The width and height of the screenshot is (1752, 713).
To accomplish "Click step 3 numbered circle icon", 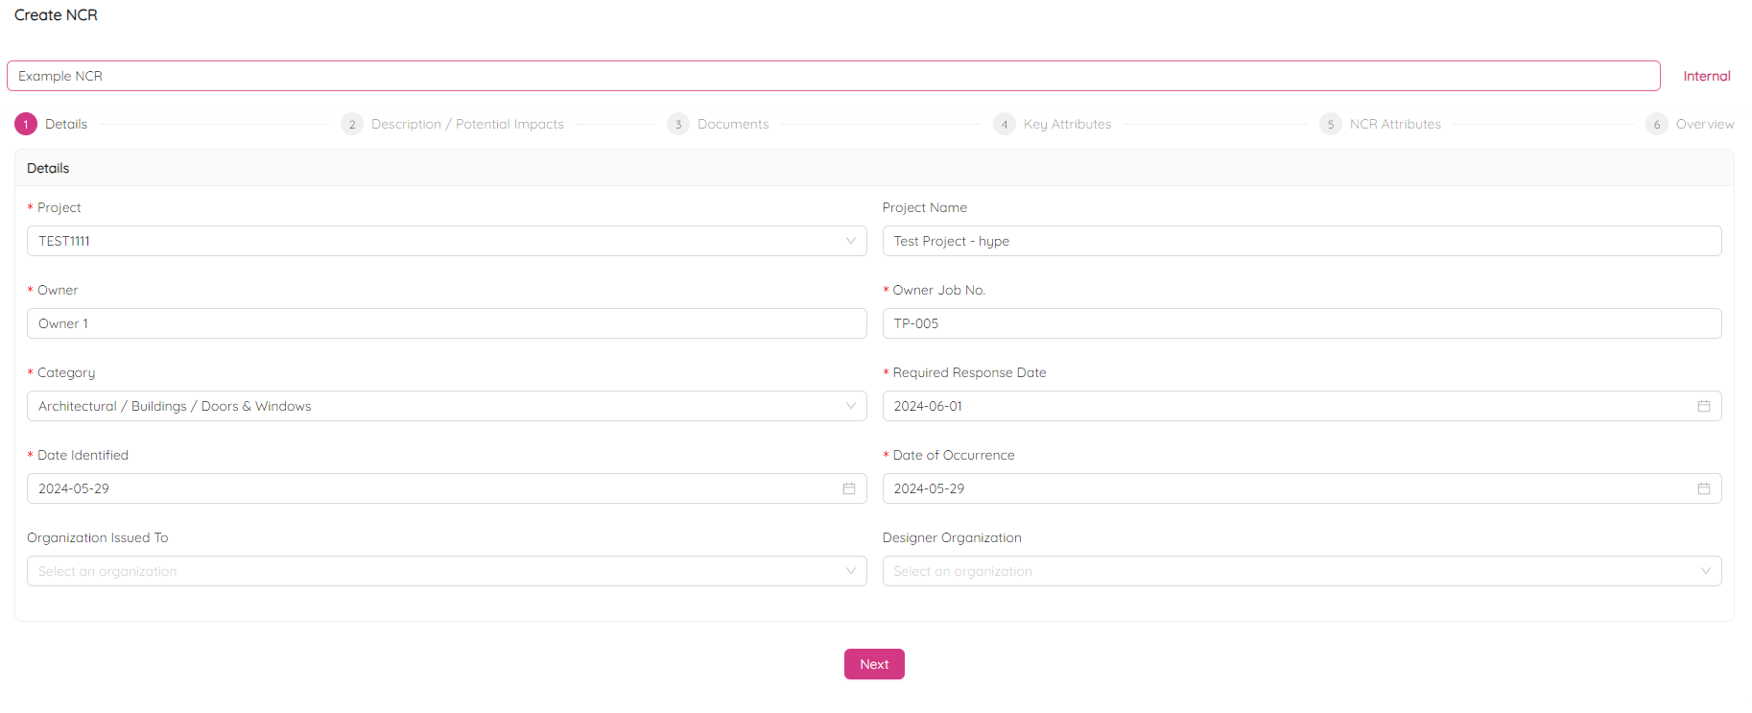I will (678, 124).
